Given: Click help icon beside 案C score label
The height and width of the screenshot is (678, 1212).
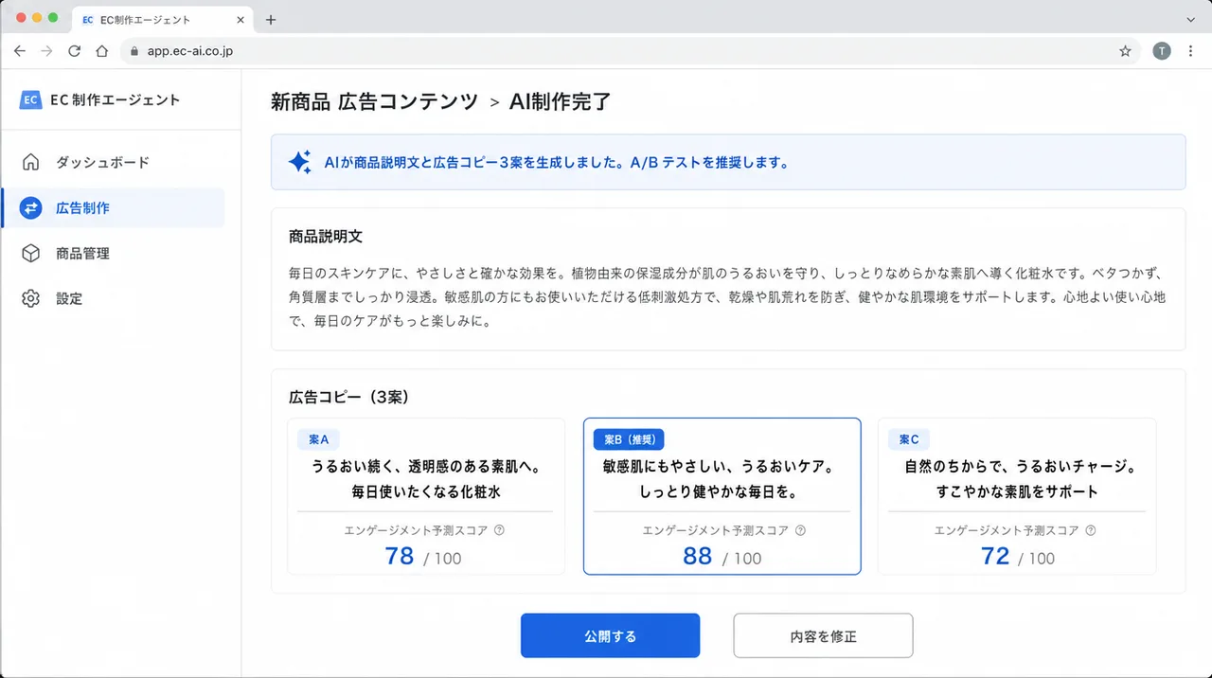Looking at the screenshot, I should click(1092, 530).
